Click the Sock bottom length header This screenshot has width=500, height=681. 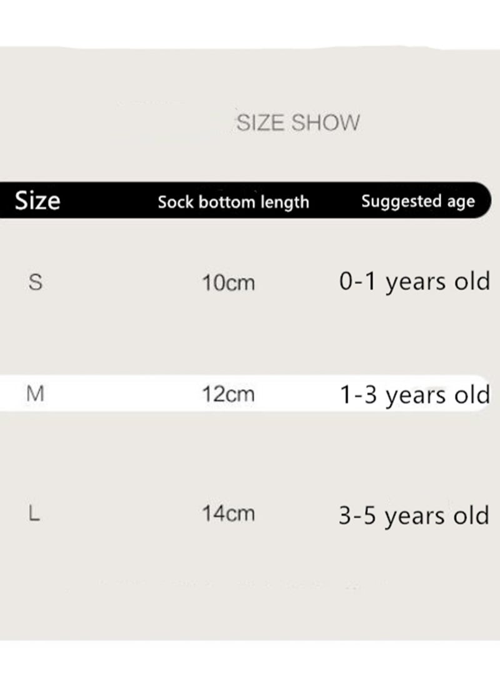point(233,202)
